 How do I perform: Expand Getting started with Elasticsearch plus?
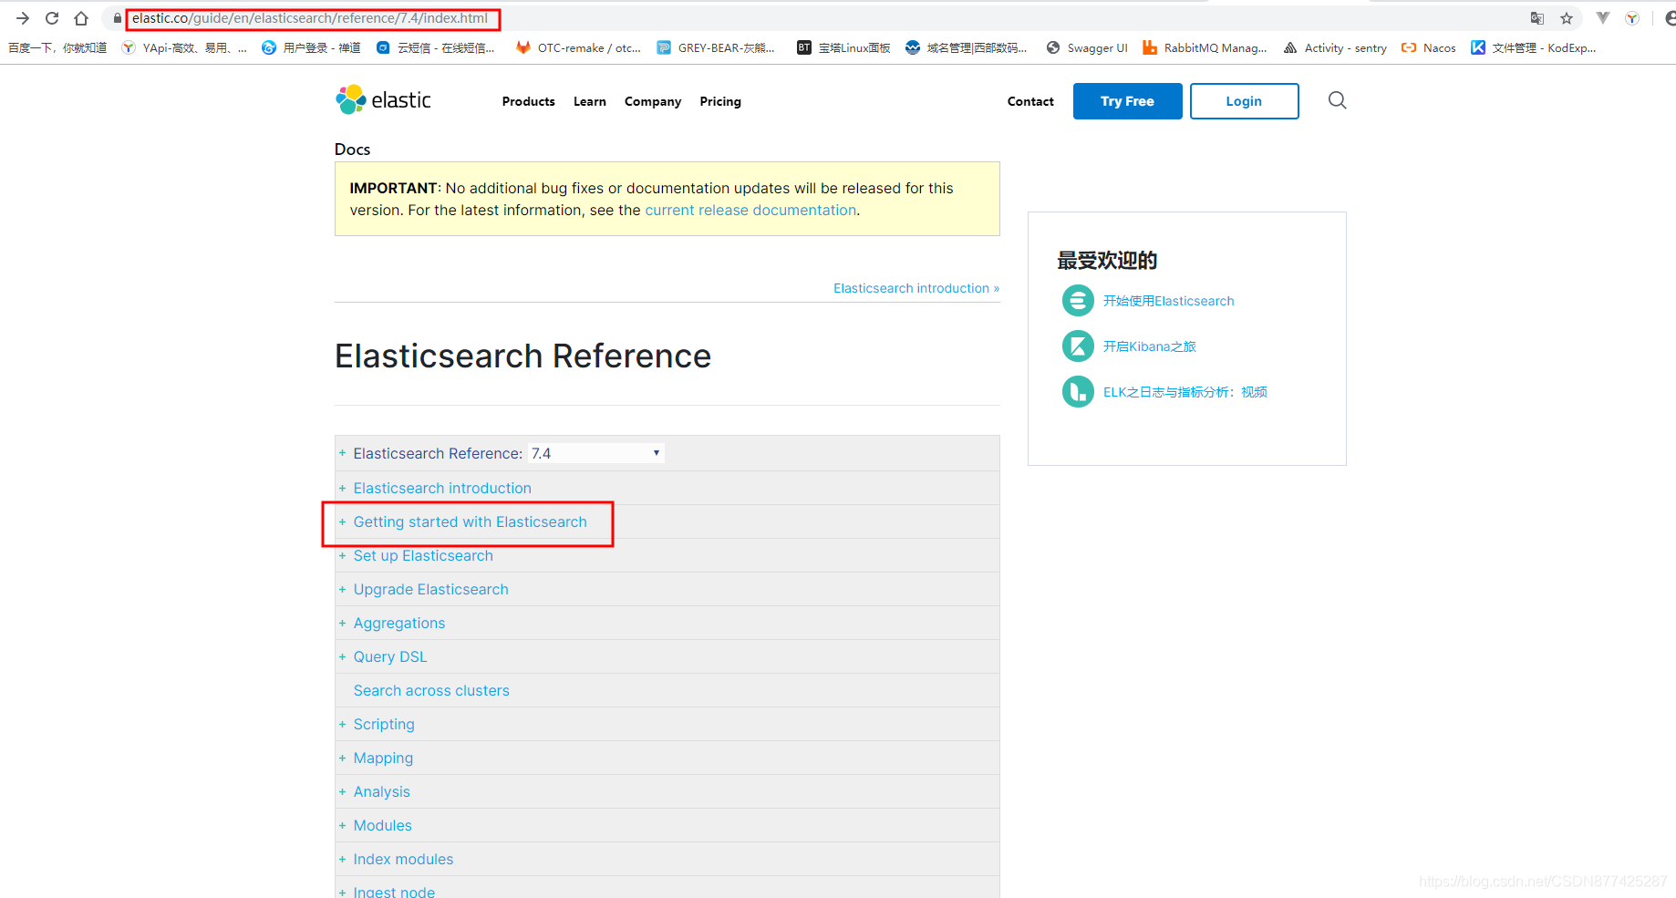[x=343, y=521]
